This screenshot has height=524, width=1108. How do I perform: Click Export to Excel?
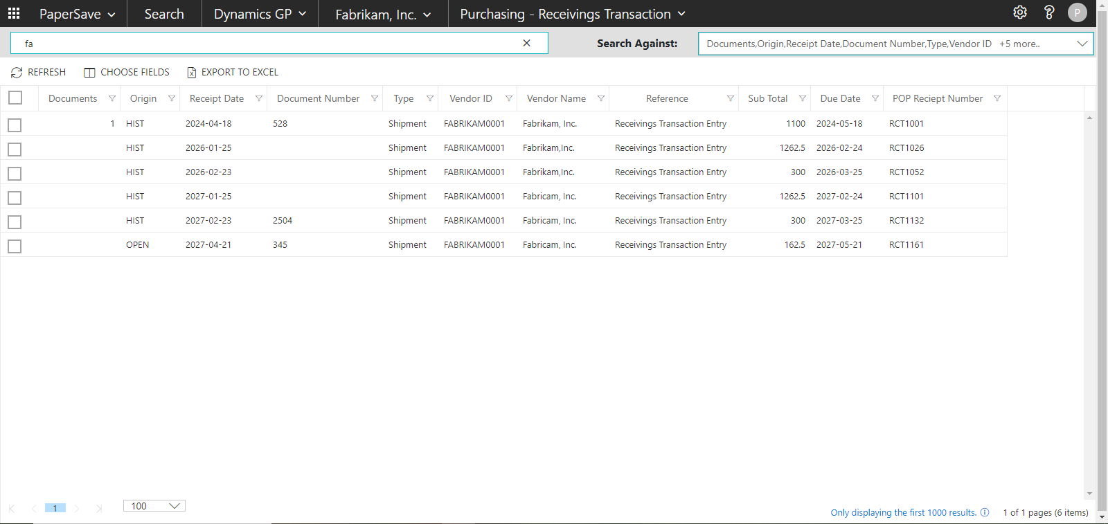tap(233, 72)
